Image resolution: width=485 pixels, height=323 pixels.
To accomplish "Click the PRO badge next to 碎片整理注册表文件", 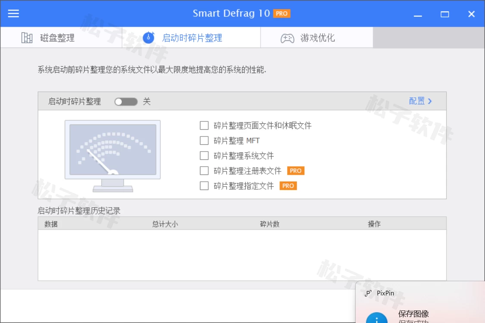I will tap(296, 171).
